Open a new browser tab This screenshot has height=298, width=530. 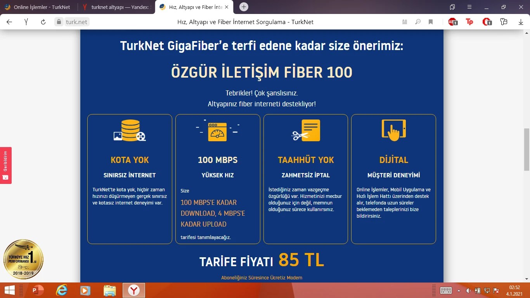(244, 7)
